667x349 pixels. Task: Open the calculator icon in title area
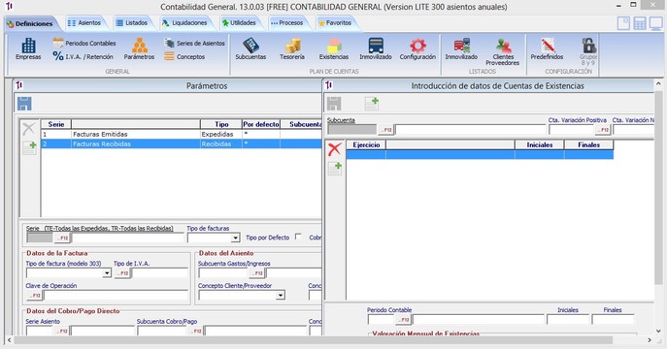tap(640, 23)
